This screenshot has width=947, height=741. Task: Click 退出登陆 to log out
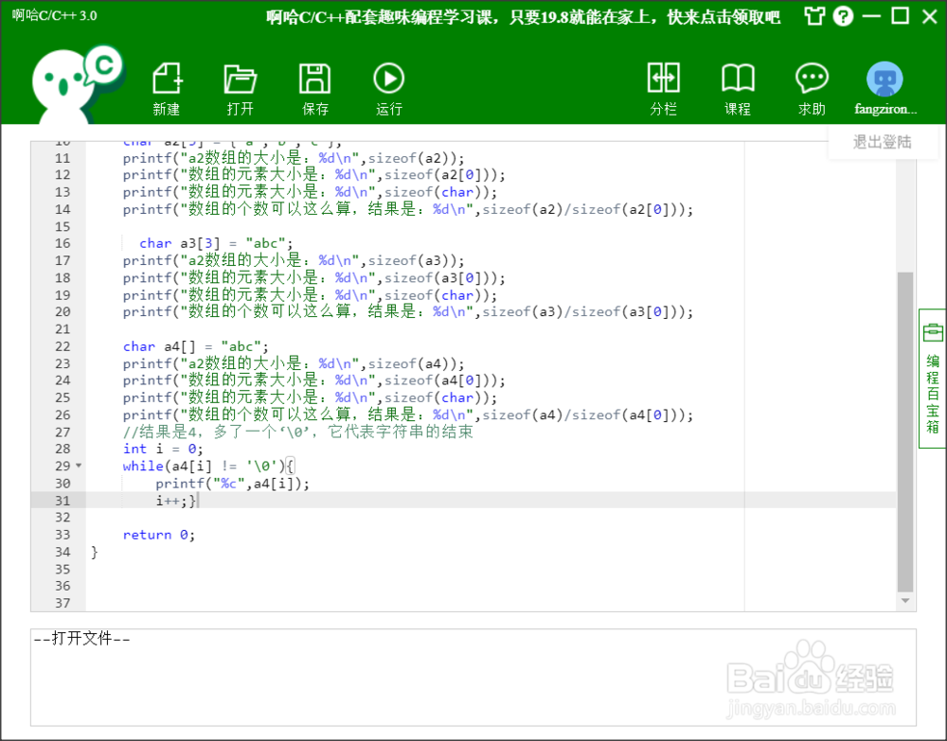click(x=883, y=142)
